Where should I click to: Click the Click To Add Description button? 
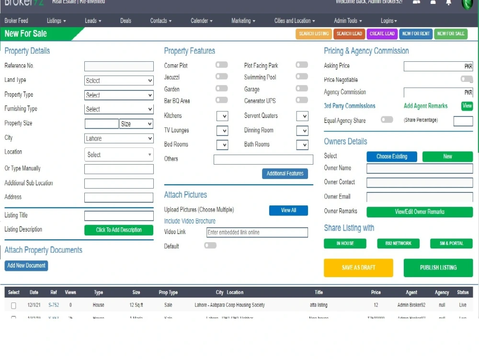click(x=119, y=230)
